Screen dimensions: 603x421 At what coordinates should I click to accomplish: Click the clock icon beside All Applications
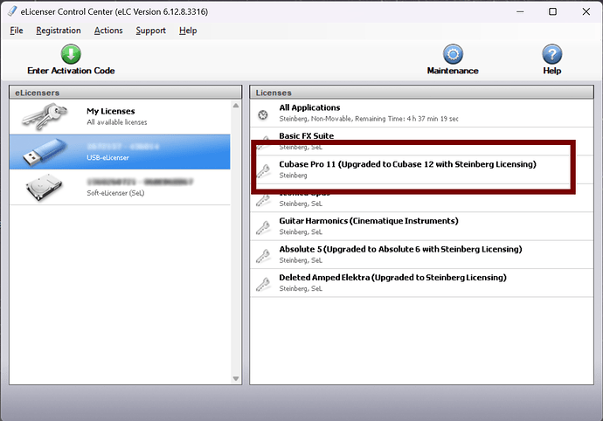click(263, 114)
